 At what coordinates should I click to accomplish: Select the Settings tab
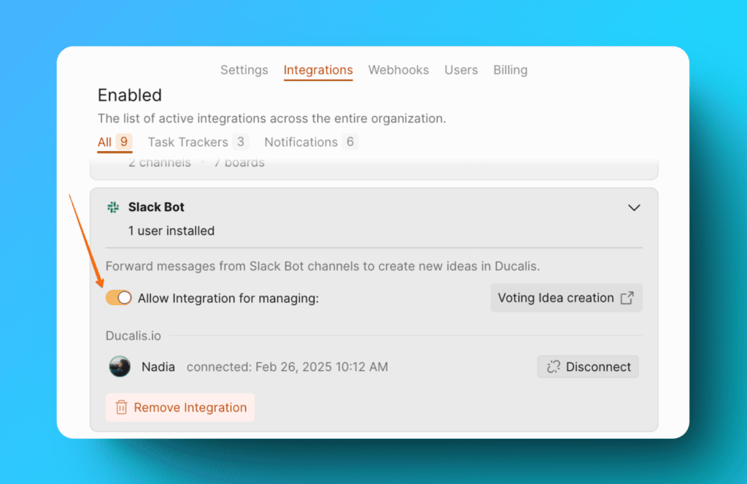[244, 70]
